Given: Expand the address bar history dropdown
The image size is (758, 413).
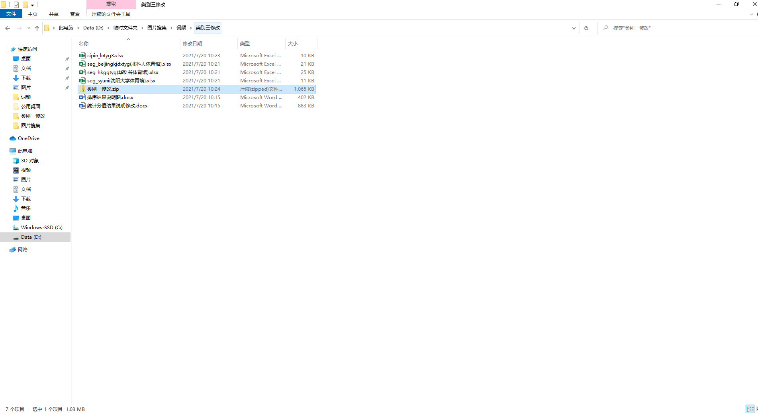Looking at the screenshot, I should click(574, 28).
